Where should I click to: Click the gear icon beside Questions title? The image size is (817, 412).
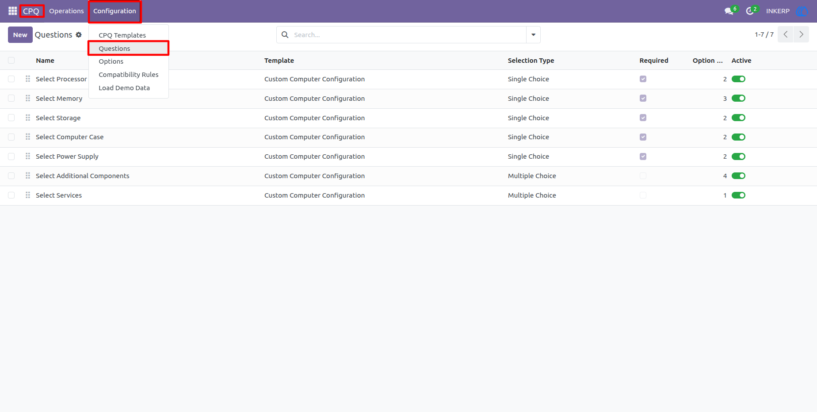coord(79,34)
